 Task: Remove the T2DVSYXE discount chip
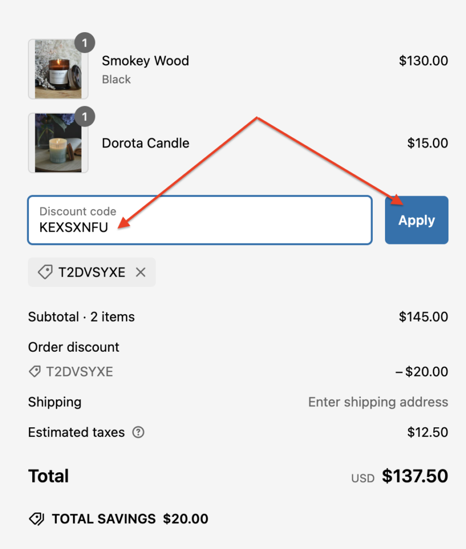click(x=140, y=272)
